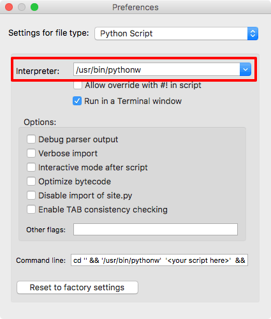Screen dimensions: 271x319
Task: Click the Interpreter: label
Action: point(38,71)
